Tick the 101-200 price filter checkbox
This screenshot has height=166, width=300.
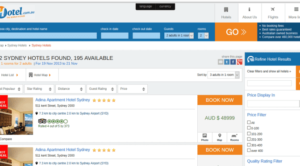249,133
